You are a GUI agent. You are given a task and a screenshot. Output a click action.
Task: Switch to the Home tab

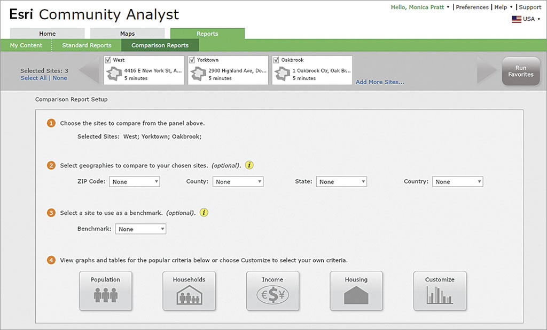pyautogui.click(x=47, y=34)
